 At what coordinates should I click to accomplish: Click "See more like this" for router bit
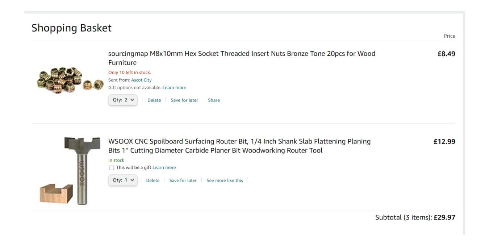click(225, 180)
